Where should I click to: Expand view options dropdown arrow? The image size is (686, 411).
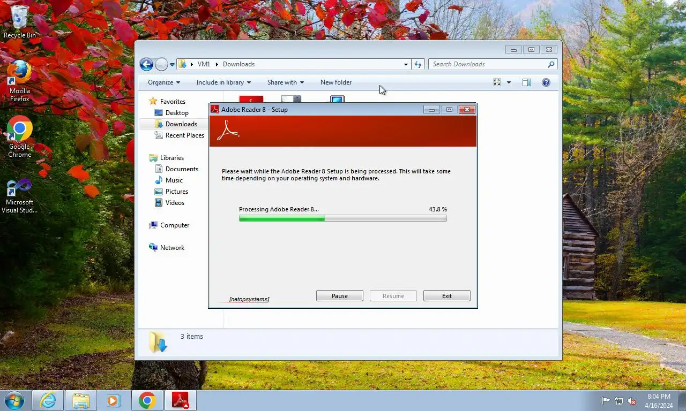(x=509, y=82)
